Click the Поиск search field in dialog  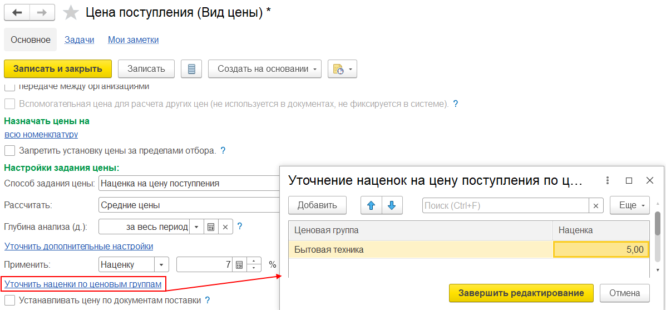[x=505, y=205]
